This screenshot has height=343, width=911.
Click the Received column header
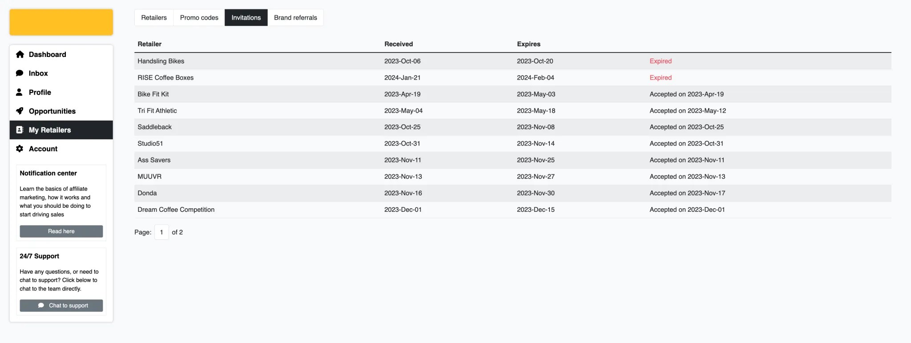399,44
